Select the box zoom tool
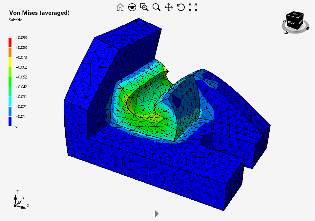This screenshot has width=315, height=221. pyautogui.click(x=144, y=7)
